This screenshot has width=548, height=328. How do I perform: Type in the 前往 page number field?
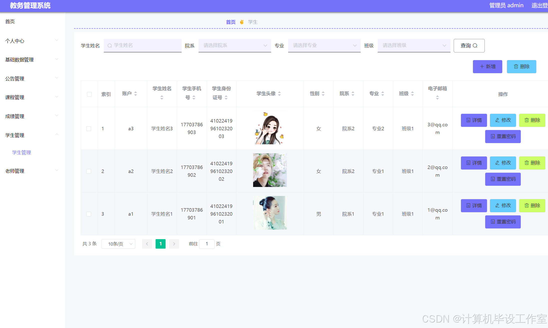[207, 244]
